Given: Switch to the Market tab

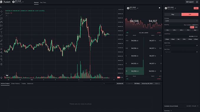Looking at the screenshot, I should coord(36,2).
